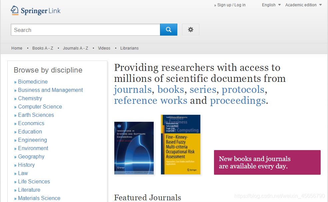Open Books A - Z menu item
The height and width of the screenshot is (202, 328).
(x=43, y=48)
